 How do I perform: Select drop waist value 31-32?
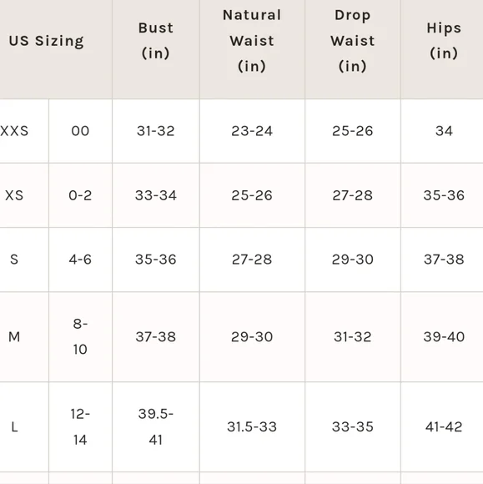[353, 337]
